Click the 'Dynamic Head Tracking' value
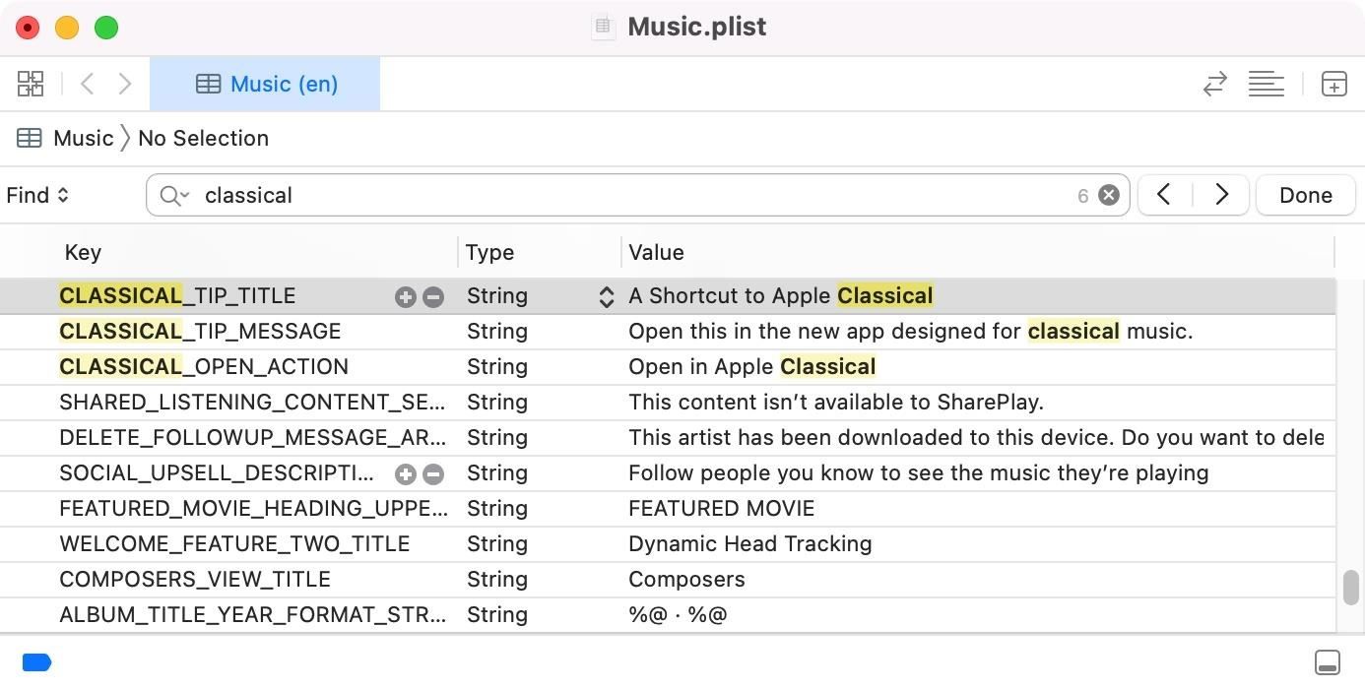Image resolution: width=1365 pixels, height=689 pixels. click(750, 543)
